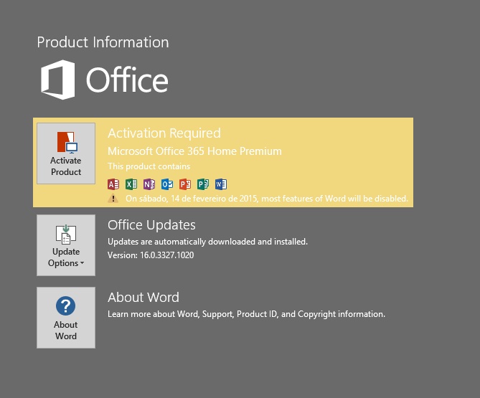The height and width of the screenshot is (398, 480).
Task: Open the Update Options dropdown
Action: [x=66, y=245]
